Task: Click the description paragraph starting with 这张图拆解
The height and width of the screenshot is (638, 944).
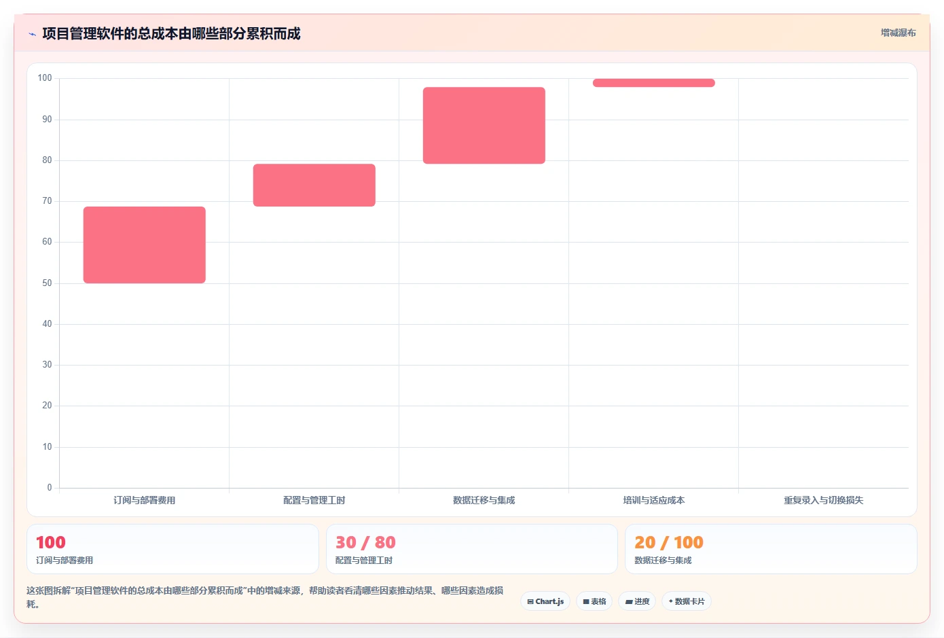Action: [x=265, y=597]
